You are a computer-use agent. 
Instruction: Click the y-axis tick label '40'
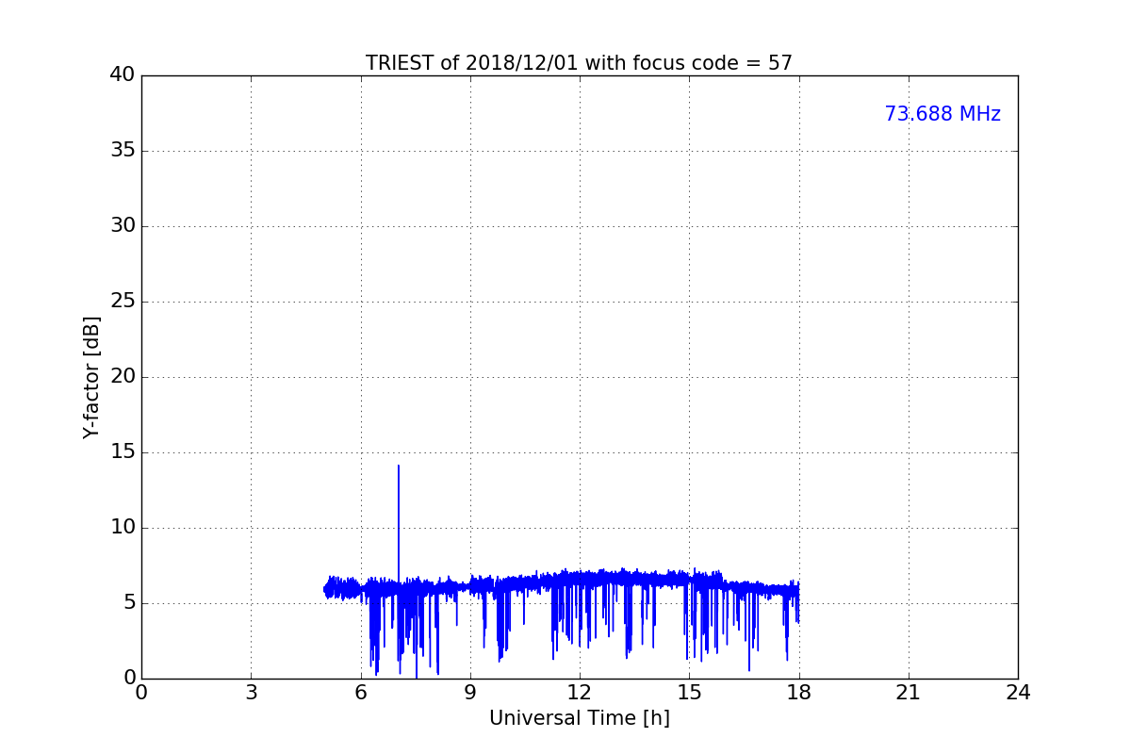pos(123,75)
